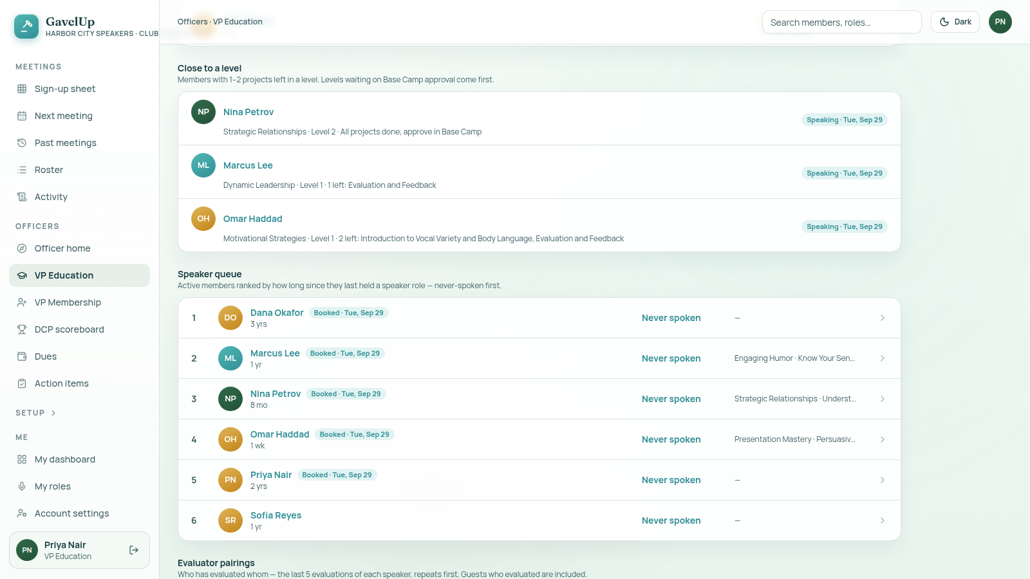This screenshot has width=1030, height=579.
Task: Open Nina Petrov in Close to a level
Action: point(248,112)
